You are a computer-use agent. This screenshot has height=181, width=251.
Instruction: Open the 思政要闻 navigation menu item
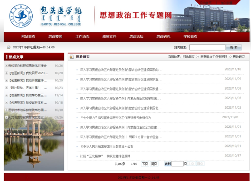pos(55,36)
